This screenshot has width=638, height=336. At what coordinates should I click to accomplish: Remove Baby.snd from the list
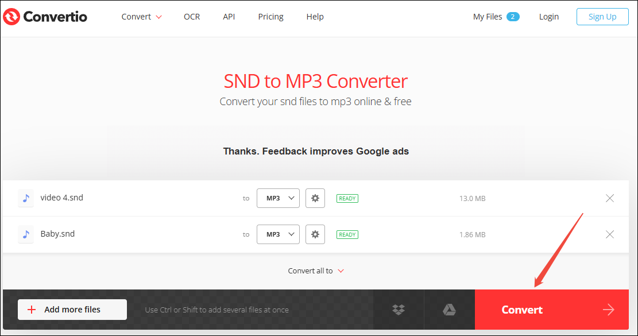pyautogui.click(x=609, y=234)
